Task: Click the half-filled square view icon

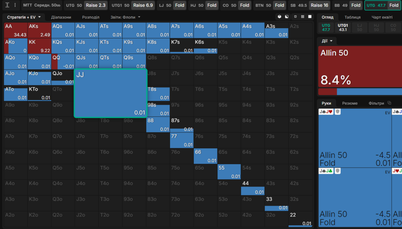Action: 287,17
